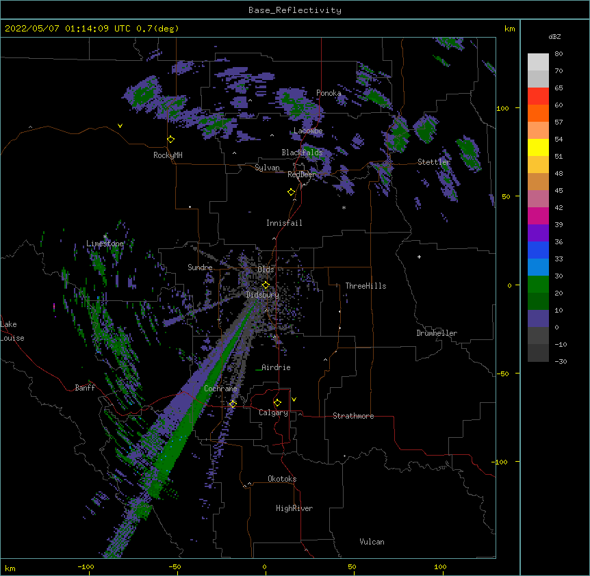The image size is (590, 576).
Task: Click the Calgary city label
Action: pos(274,413)
